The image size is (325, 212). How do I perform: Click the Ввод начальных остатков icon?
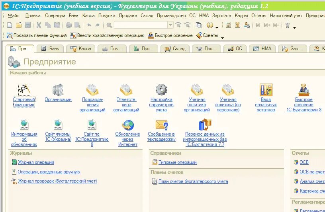(266, 89)
